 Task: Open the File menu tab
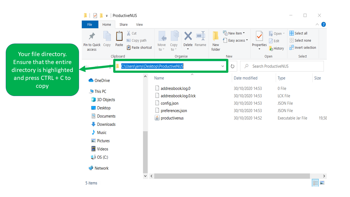click(90, 24)
